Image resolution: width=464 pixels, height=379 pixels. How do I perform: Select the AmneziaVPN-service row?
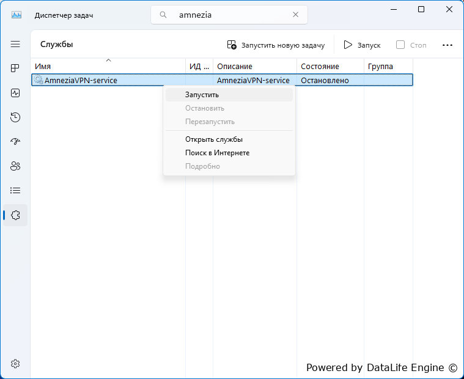tap(222, 80)
